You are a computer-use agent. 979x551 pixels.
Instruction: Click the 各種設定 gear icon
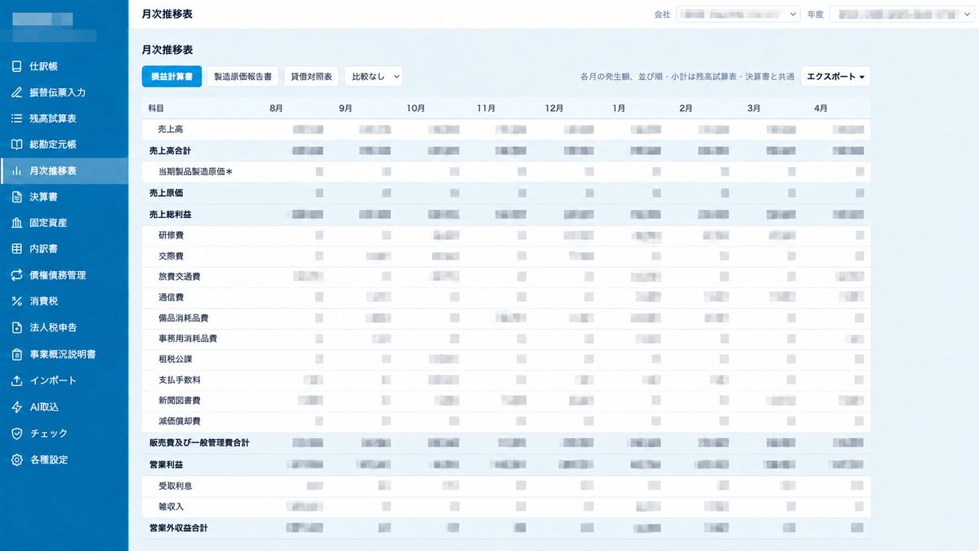point(17,460)
